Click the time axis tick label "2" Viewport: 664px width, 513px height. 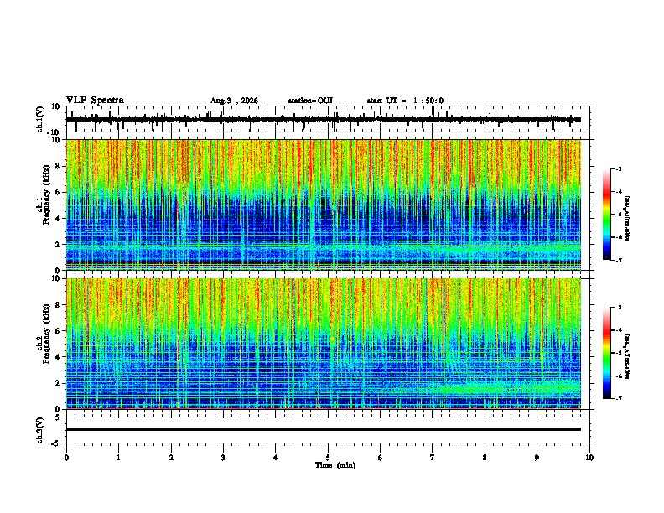tap(171, 458)
